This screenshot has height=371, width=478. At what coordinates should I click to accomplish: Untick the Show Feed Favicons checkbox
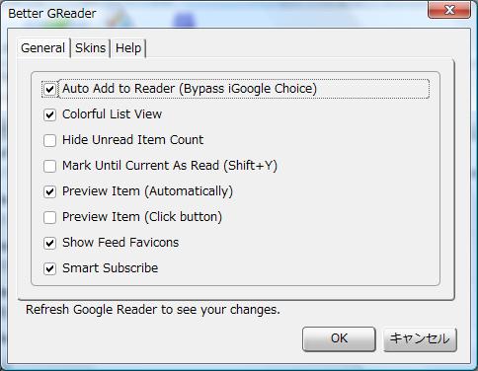click(x=49, y=243)
